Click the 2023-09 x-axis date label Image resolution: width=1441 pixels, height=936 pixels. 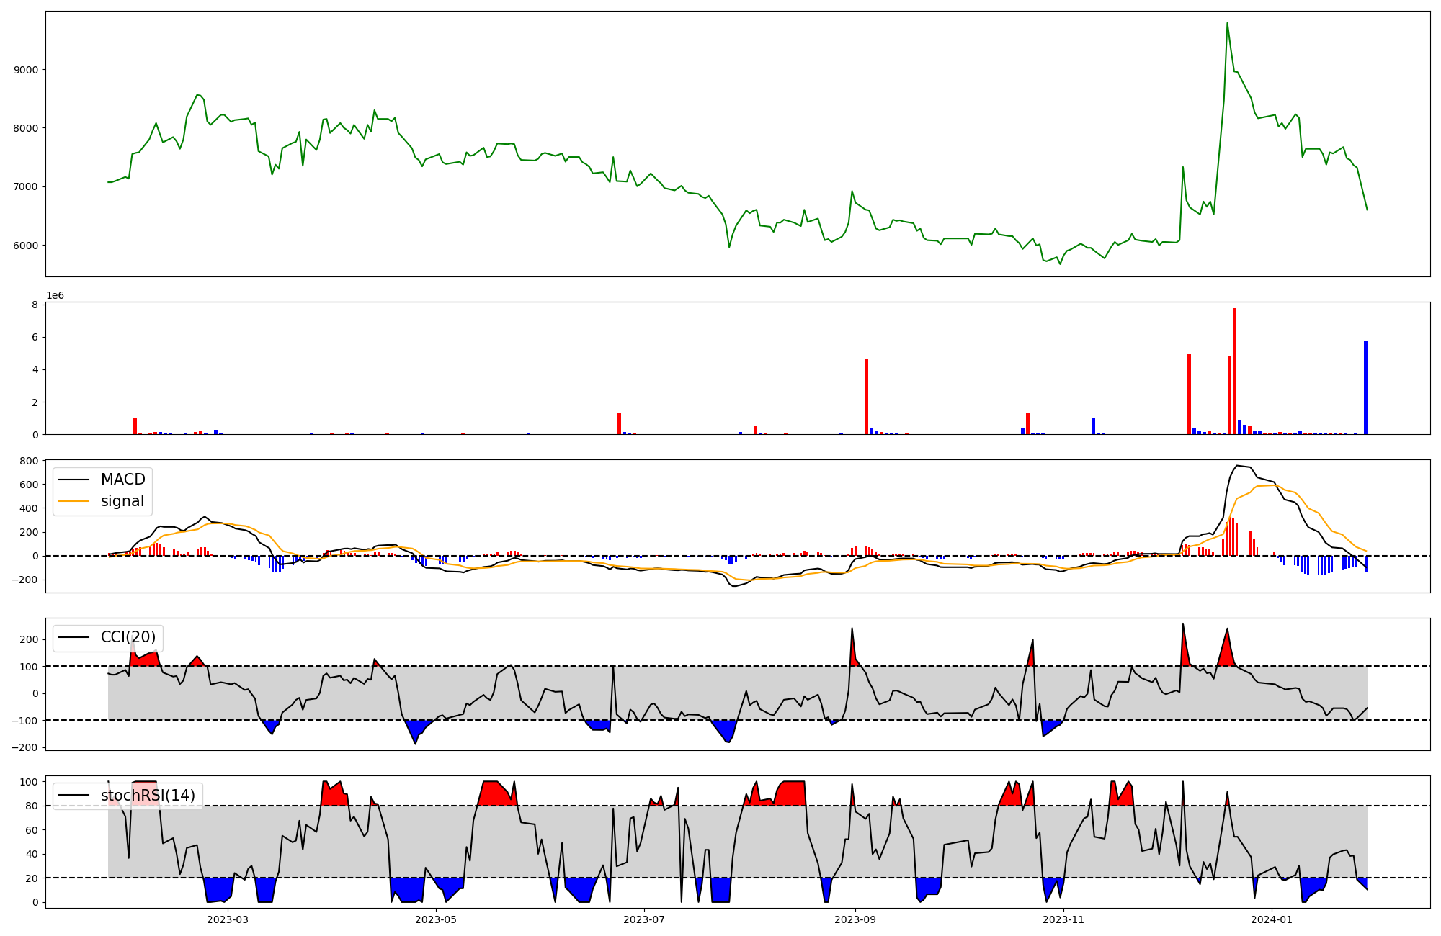[855, 919]
